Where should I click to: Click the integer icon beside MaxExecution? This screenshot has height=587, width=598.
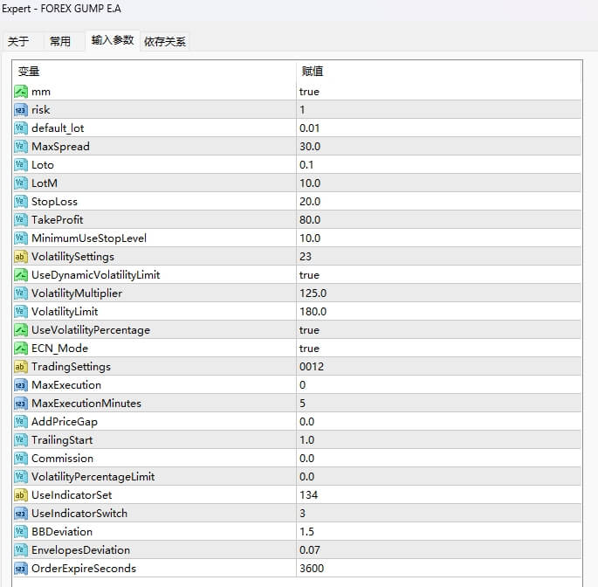pyautogui.click(x=21, y=385)
